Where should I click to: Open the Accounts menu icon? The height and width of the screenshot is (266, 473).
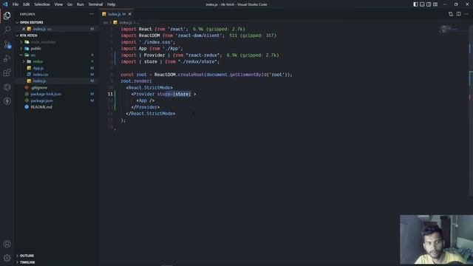pos(7,244)
